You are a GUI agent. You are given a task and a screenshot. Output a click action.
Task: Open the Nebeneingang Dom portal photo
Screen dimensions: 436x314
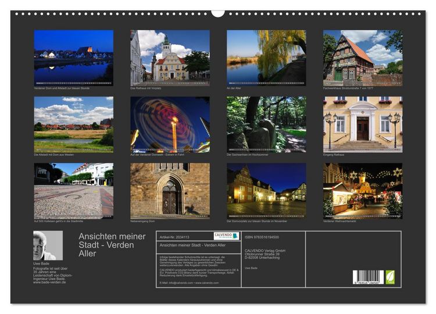point(170,191)
